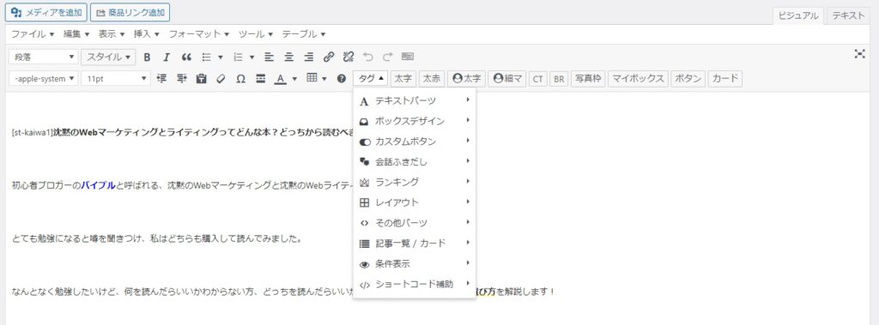Apply text color with A icon
The width and height of the screenshot is (879, 325).
point(281,79)
